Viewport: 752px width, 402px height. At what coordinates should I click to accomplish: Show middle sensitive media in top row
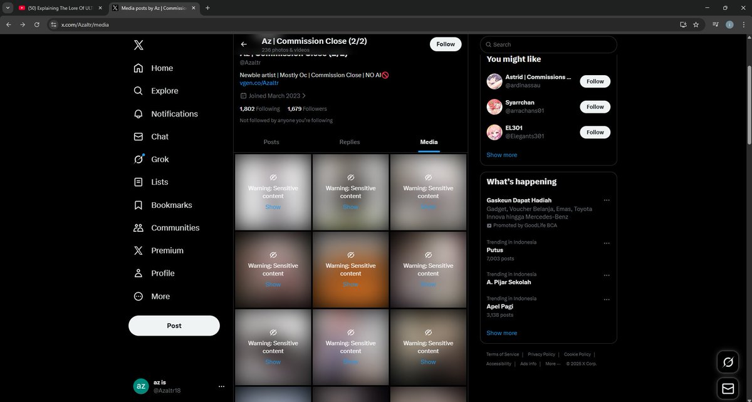point(351,207)
